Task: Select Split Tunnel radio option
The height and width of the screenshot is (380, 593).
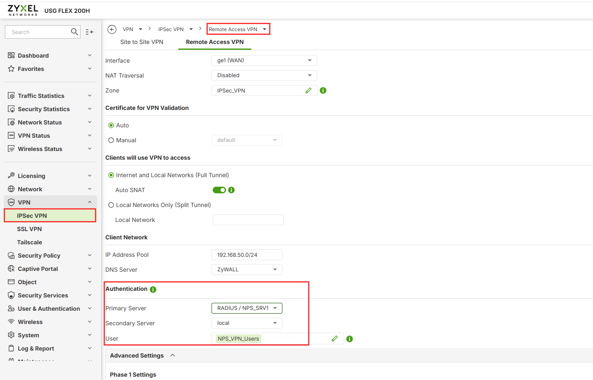Action: (x=111, y=205)
